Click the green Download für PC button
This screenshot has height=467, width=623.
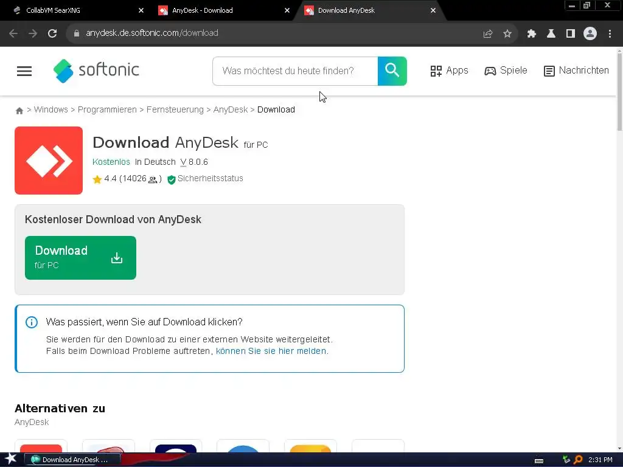point(81,258)
